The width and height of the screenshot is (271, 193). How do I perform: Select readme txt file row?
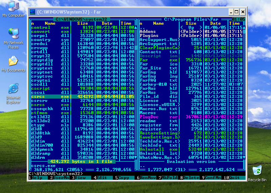(x=191, y=121)
